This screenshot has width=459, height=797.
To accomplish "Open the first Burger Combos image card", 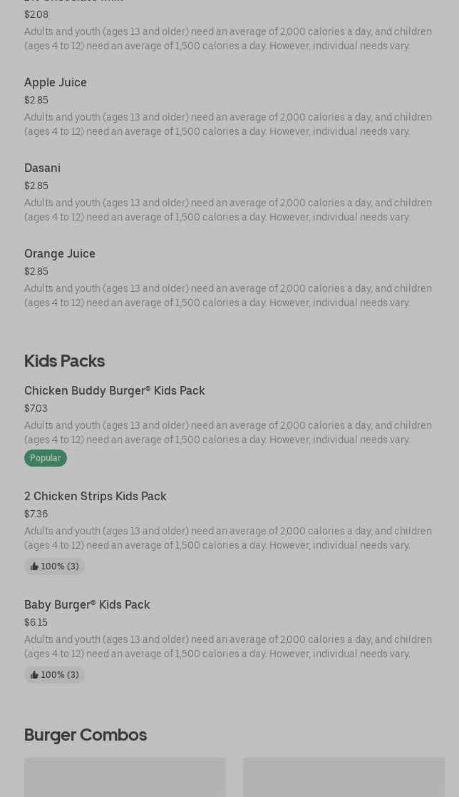I will [x=125, y=778].
